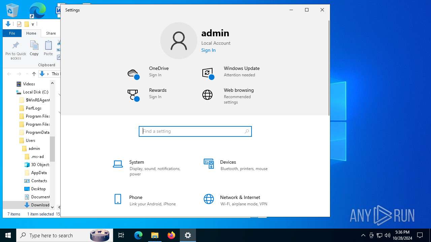
Task: Show hidden system tray icons
Action: [363, 235]
